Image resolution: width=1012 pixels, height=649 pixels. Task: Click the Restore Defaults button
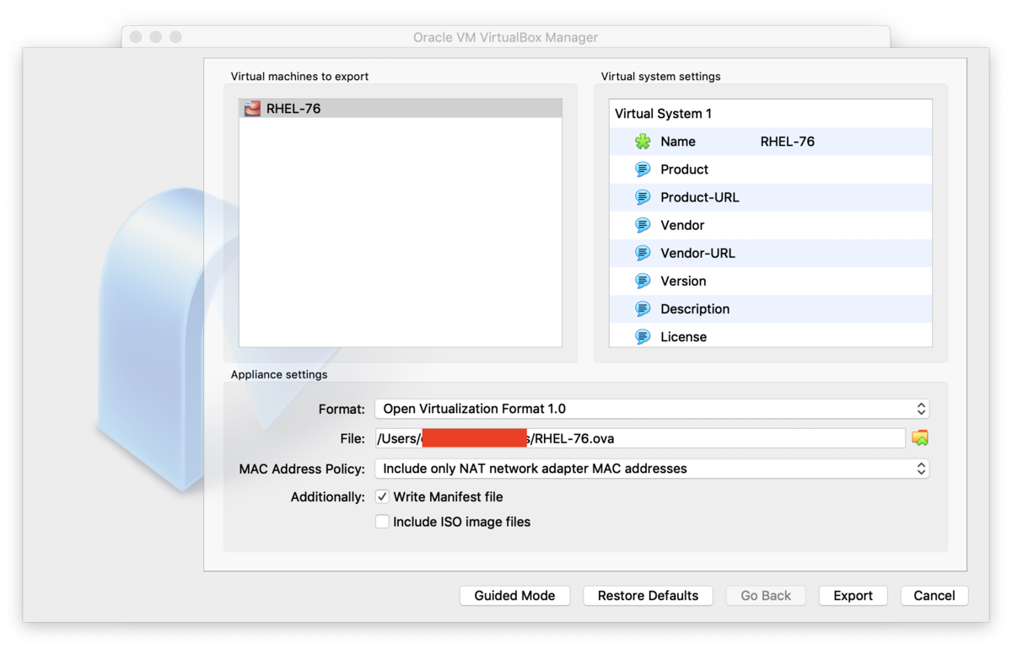[648, 596]
